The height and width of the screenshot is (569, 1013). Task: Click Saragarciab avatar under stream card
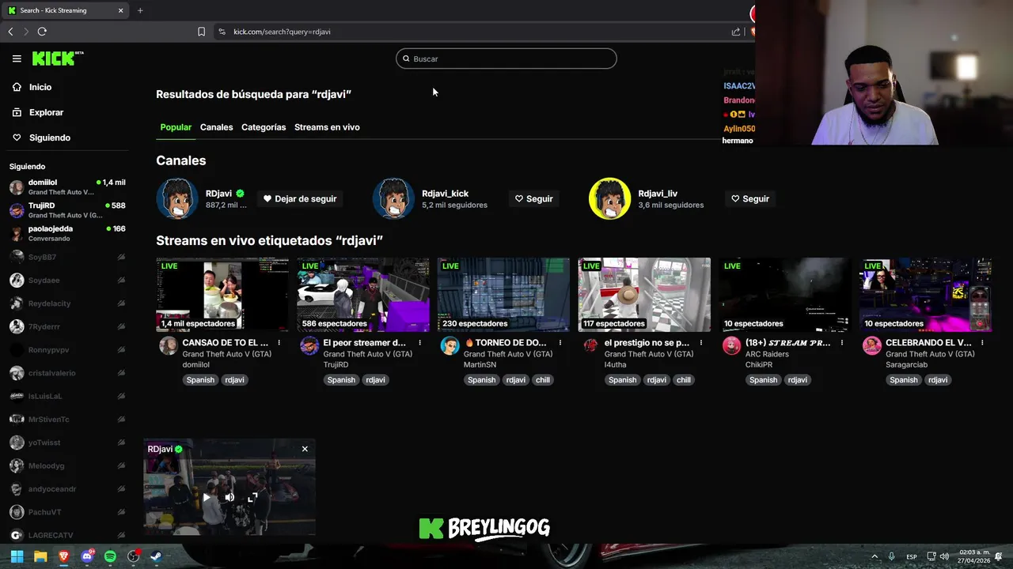pos(872,346)
